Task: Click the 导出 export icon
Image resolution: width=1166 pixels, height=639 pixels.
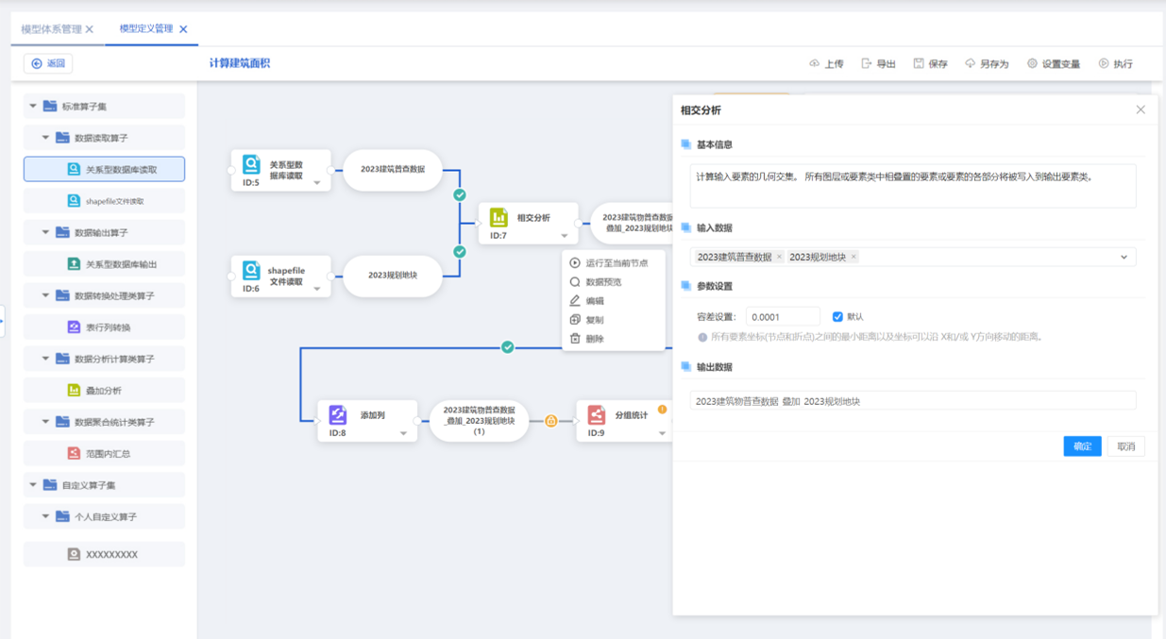Action: (x=867, y=64)
